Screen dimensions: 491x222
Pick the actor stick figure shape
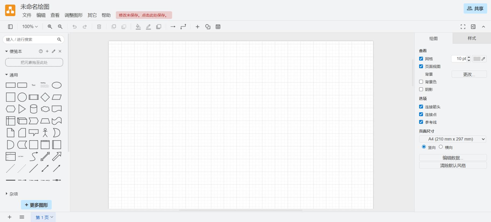(x=45, y=133)
